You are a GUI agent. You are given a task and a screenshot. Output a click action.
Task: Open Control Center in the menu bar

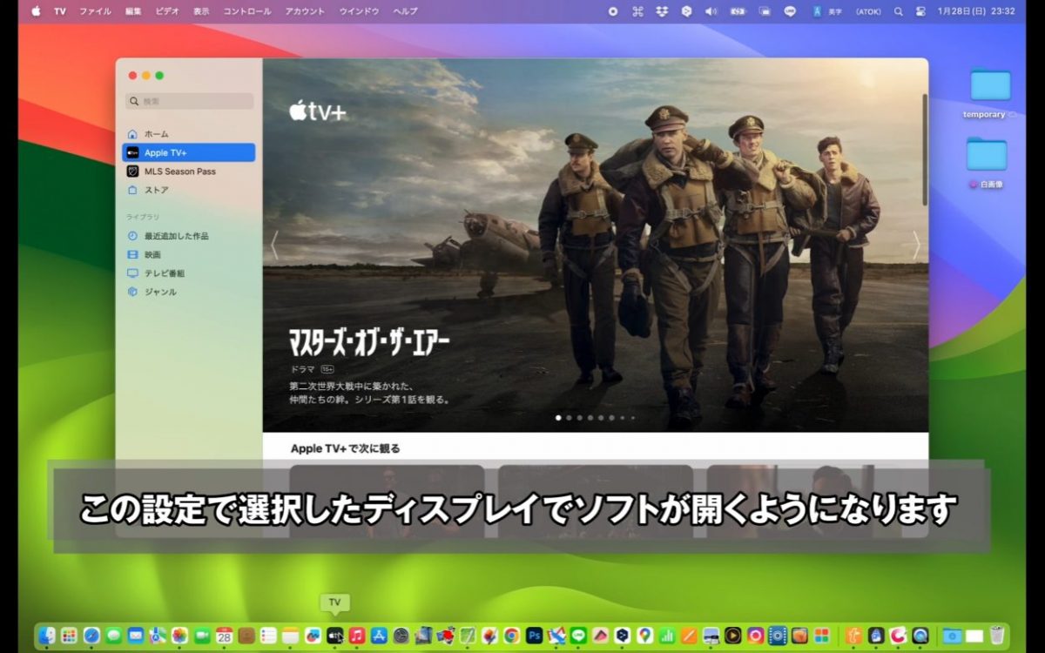point(920,11)
